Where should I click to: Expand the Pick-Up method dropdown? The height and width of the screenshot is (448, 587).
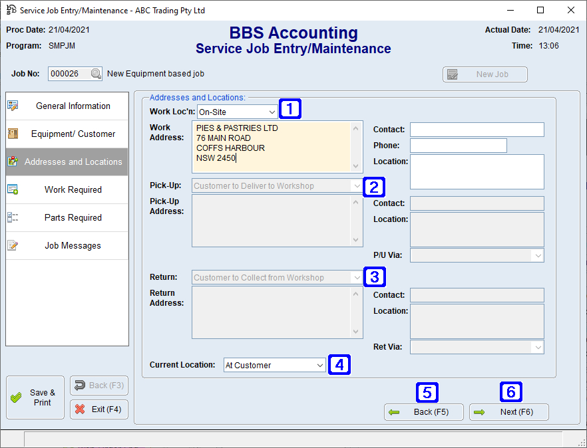357,185
